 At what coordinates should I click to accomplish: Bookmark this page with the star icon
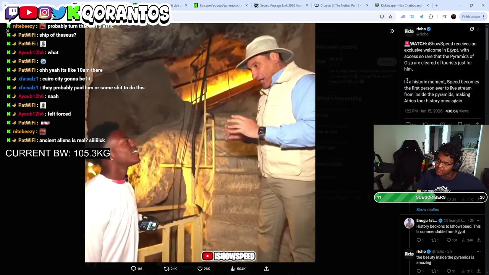tap(390, 16)
